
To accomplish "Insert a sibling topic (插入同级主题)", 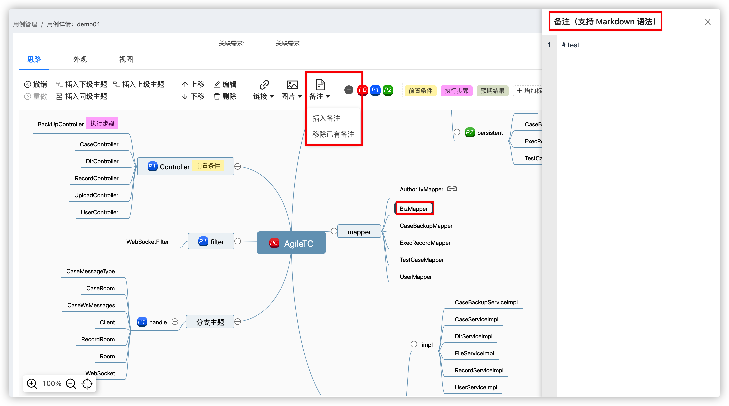I will [82, 97].
